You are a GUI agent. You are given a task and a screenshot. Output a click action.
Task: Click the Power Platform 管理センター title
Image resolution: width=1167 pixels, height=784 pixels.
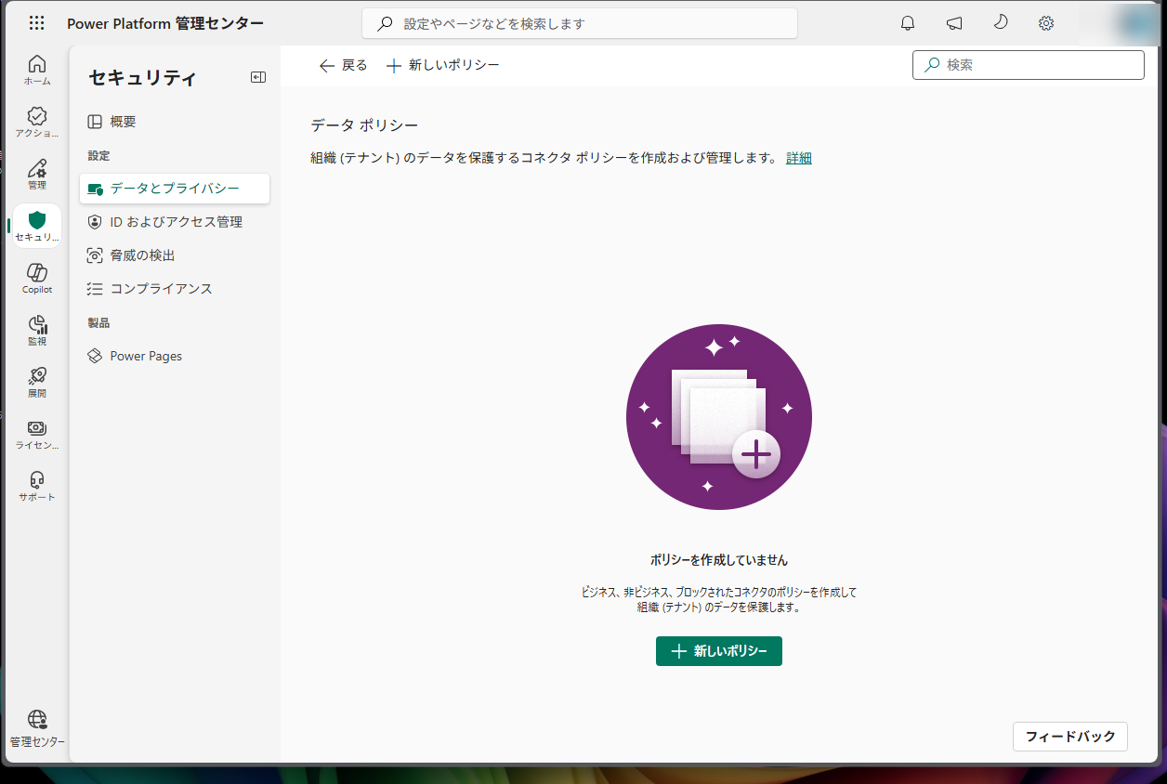165,23
